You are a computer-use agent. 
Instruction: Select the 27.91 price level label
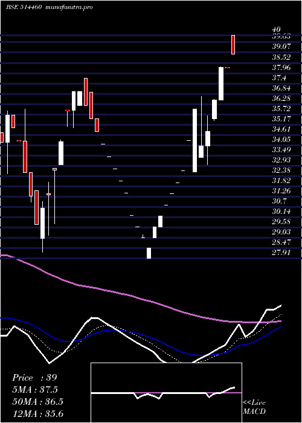[x=281, y=253]
